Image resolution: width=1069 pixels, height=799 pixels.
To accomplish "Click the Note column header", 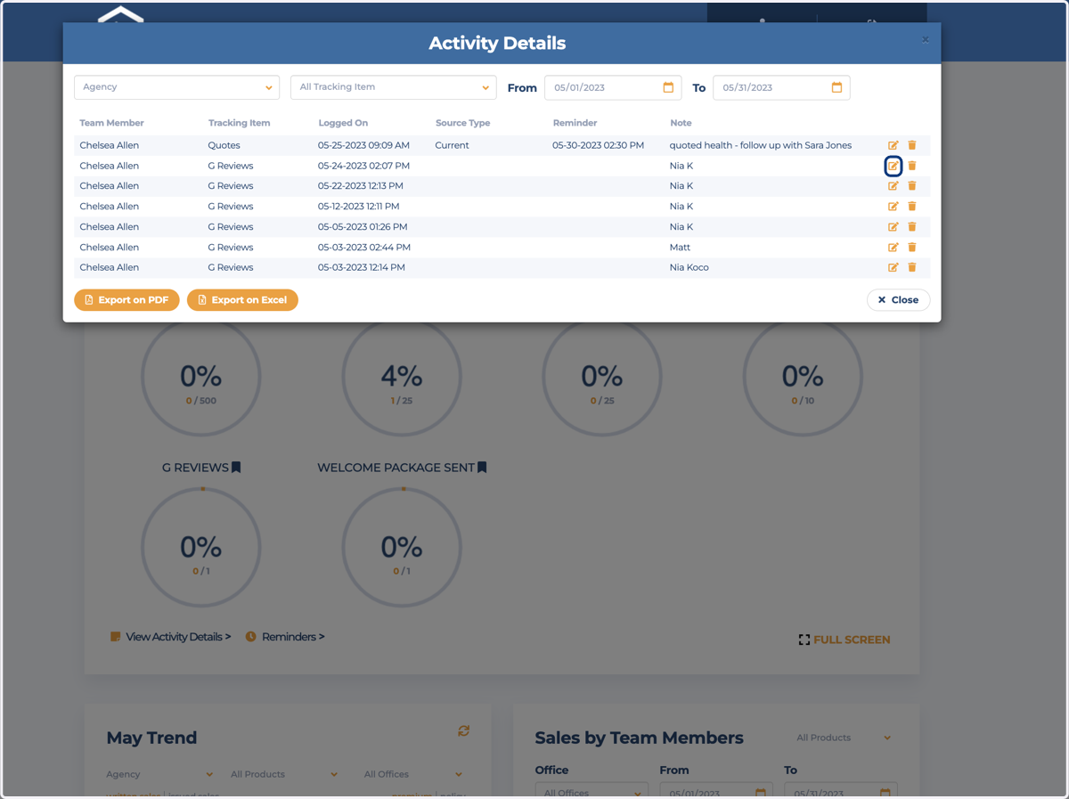I will tap(681, 123).
